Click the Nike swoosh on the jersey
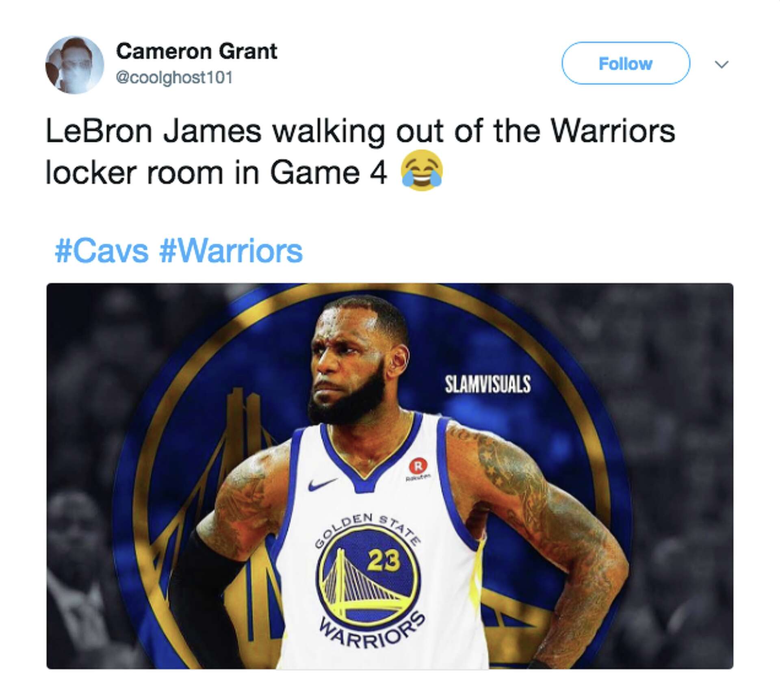The image size is (780, 679). pyautogui.click(x=322, y=484)
